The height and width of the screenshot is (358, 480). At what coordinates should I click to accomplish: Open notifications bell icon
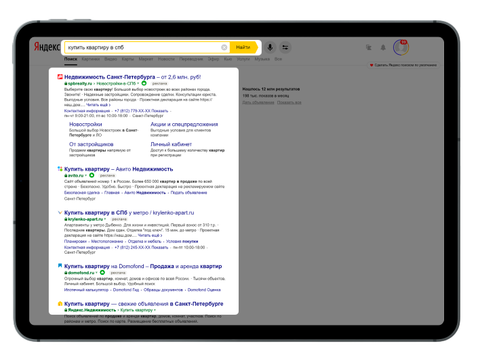[x=383, y=47]
